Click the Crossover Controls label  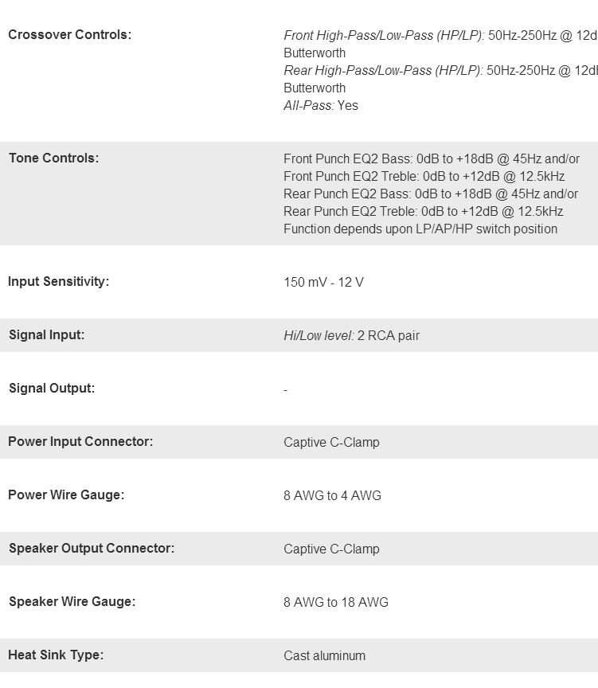[69, 35]
